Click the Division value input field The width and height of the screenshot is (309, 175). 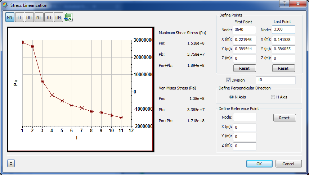click(275, 80)
